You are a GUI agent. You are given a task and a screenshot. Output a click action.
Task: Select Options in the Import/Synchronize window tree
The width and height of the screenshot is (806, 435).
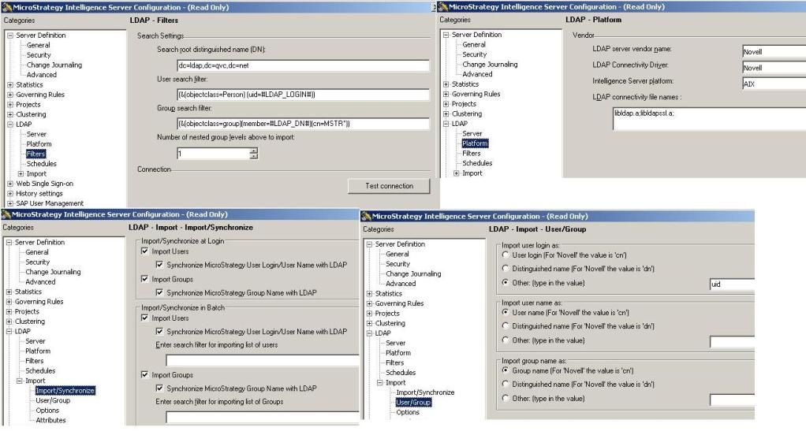point(47,411)
